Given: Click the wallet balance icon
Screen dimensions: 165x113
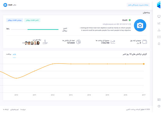Looking at the screenshot, I should (145, 42).
